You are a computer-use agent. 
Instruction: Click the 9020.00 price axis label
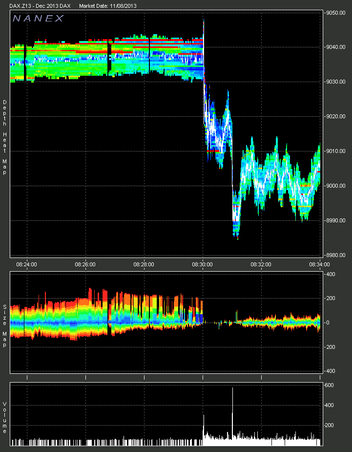coord(335,116)
